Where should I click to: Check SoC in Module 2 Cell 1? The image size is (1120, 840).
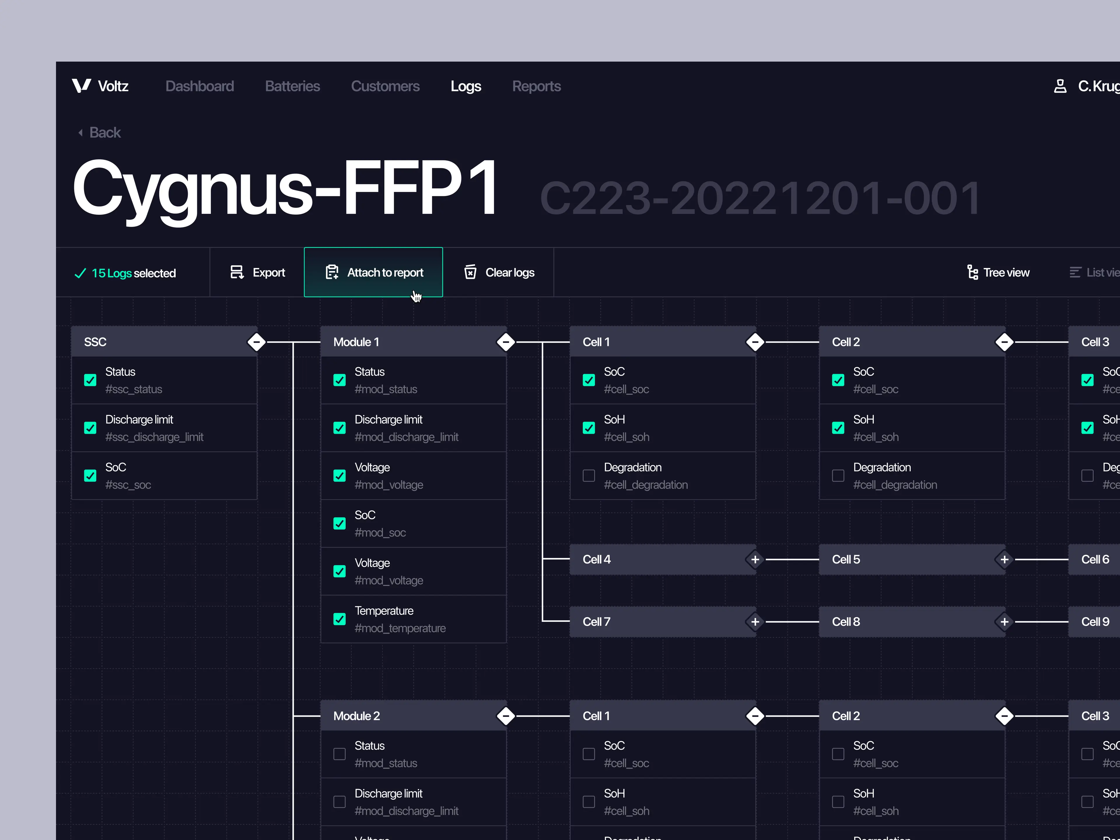point(589,754)
